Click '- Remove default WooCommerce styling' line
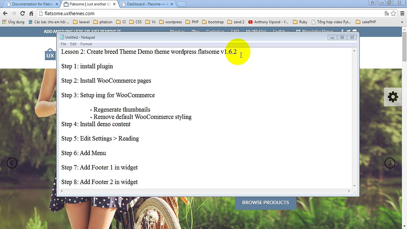 tap(141, 117)
